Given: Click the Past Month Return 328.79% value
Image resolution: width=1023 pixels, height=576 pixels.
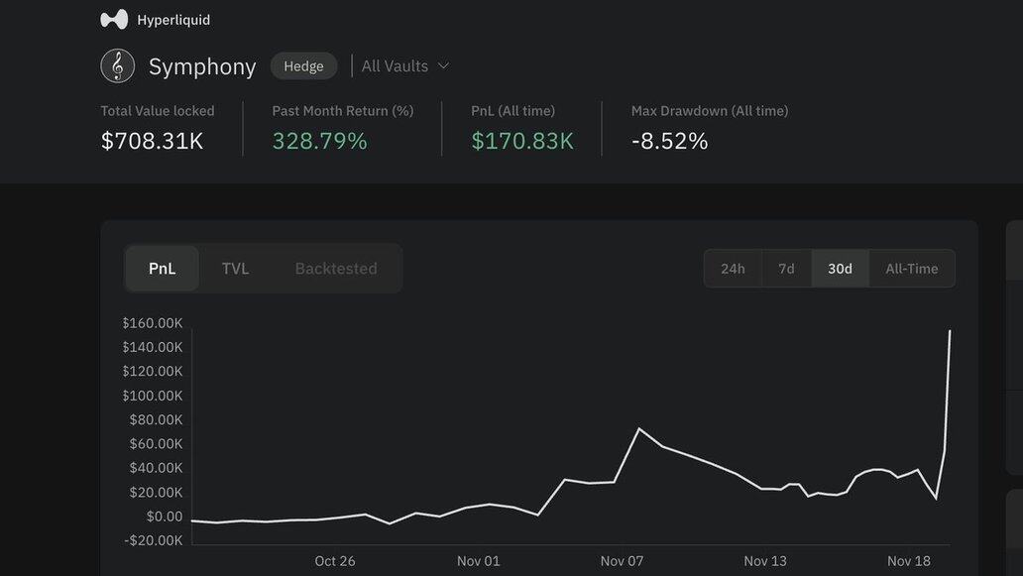Looking at the screenshot, I should 319,141.
